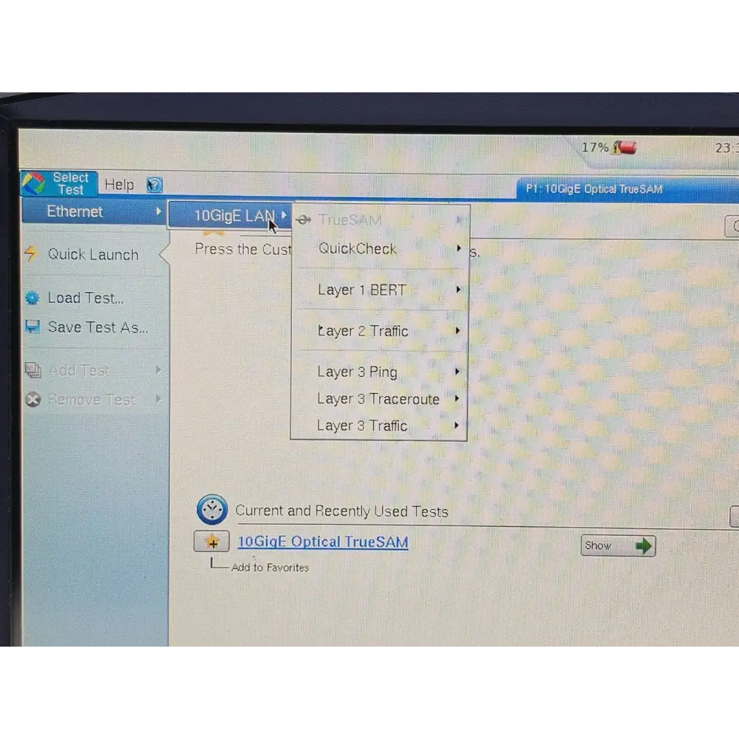The height and width of the screenshot is (739, 739).
Task: Expand the QuickCheck submenu arrow
Action: 459,248
